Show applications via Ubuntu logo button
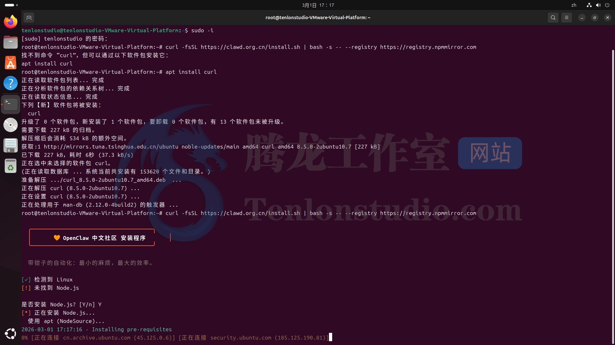615x345 pixels. 11,334
